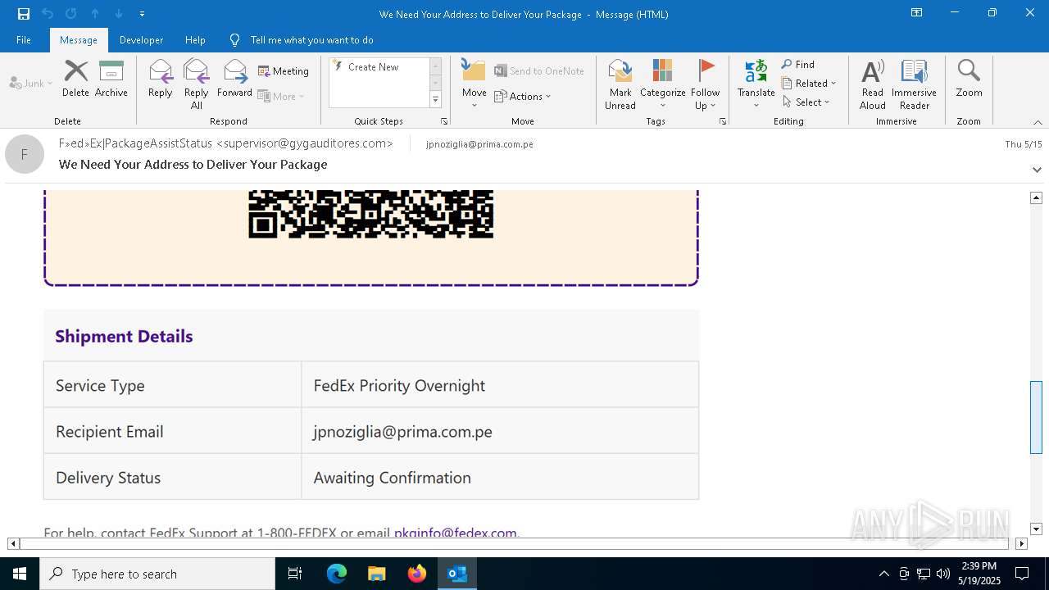
Task: Open the Junk dropdown
Action: coord(31,83)
